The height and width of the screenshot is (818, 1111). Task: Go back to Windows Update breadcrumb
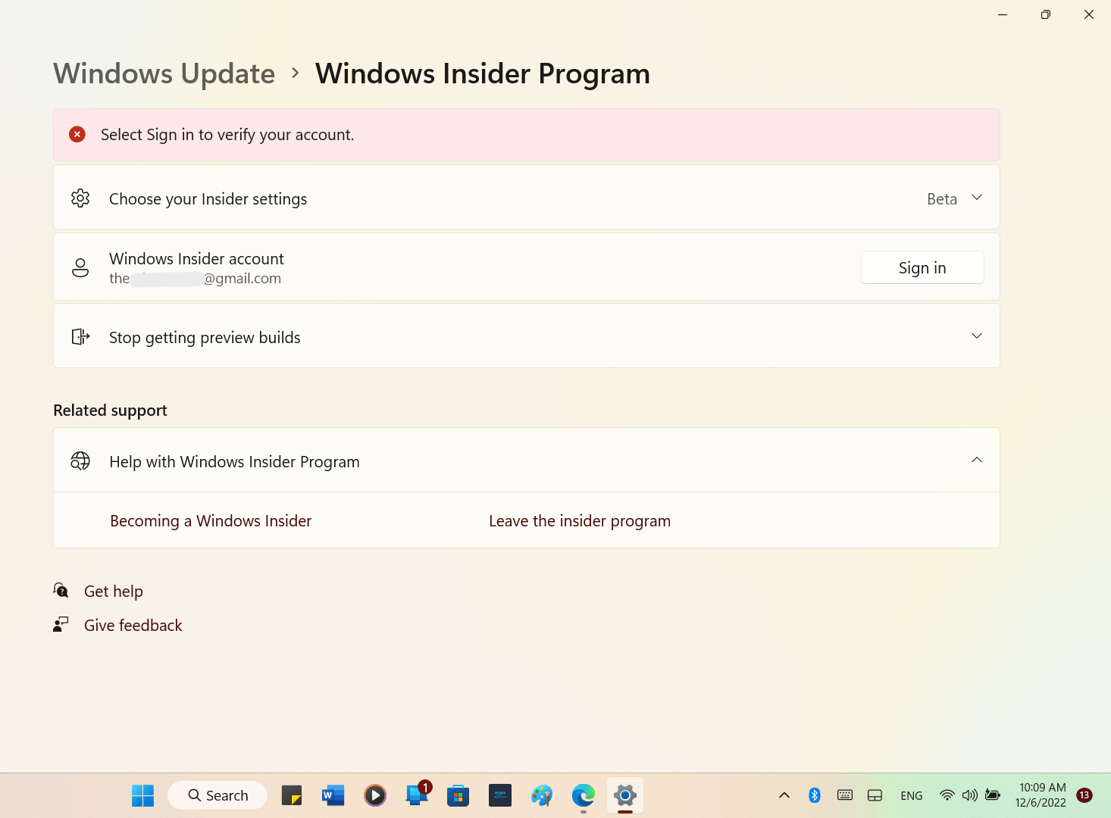pyautogui.click(x=164, y=73)
